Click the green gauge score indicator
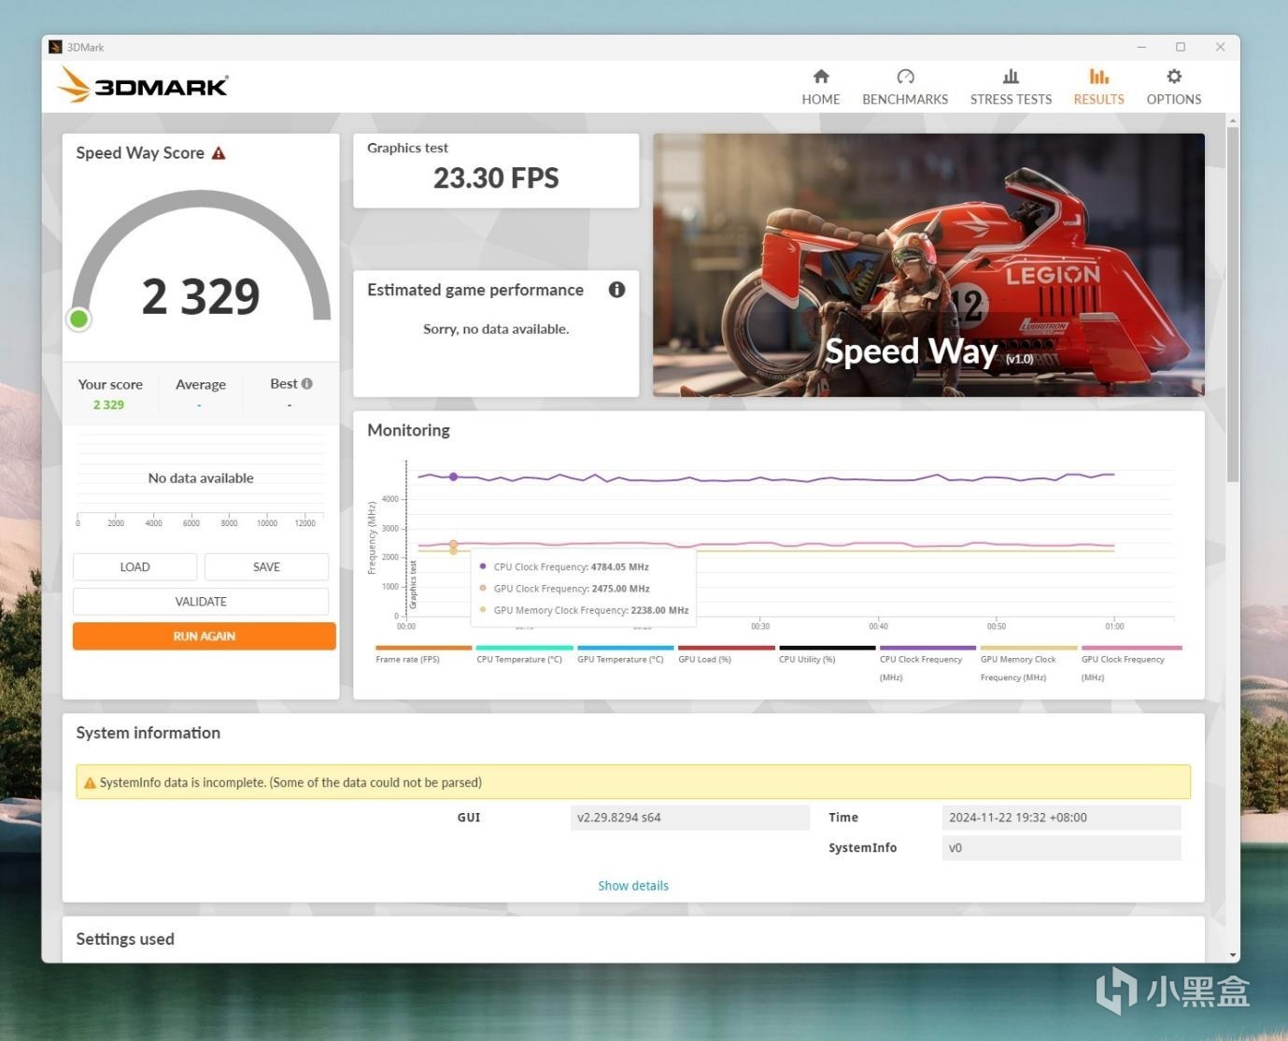The image size is (1288, 1041). coord(79,320)
